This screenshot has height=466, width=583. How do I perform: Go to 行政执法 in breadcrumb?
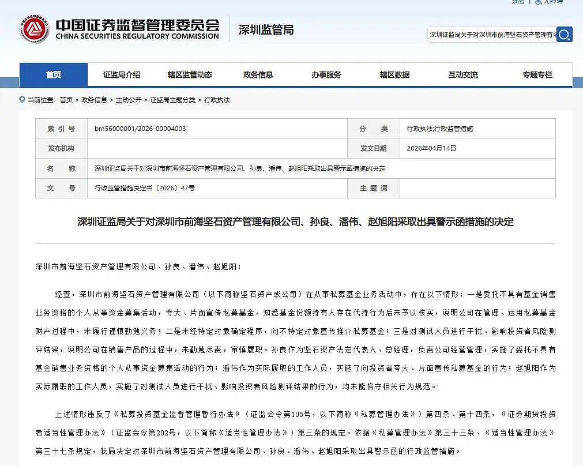217,100
